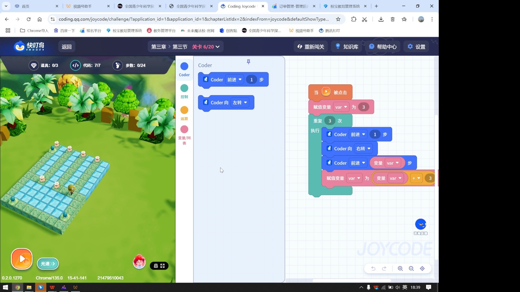This screenshot has height=292, width=520.
Task: Open the plus operator dropdown
Action: pos(416,178)
